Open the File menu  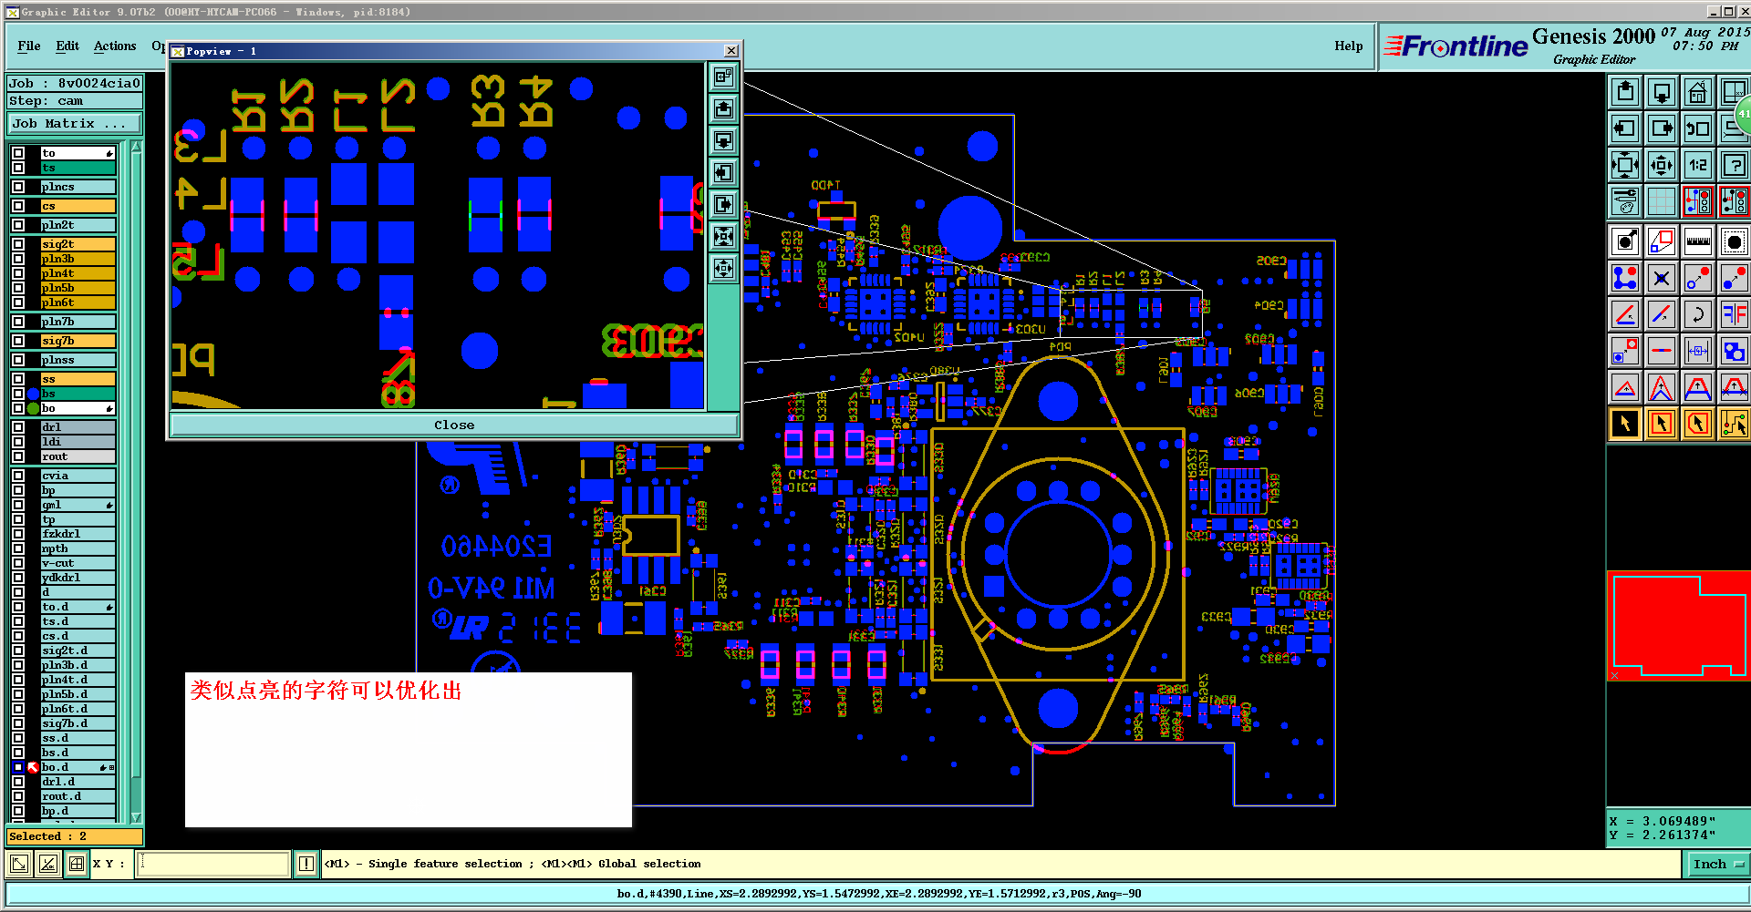(x=29, y=46)
